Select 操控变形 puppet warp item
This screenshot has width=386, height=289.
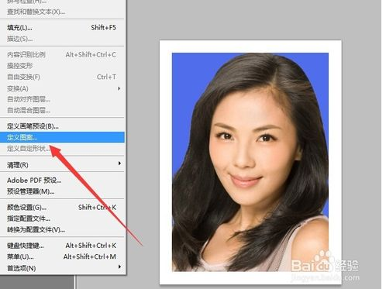[62, 66]
